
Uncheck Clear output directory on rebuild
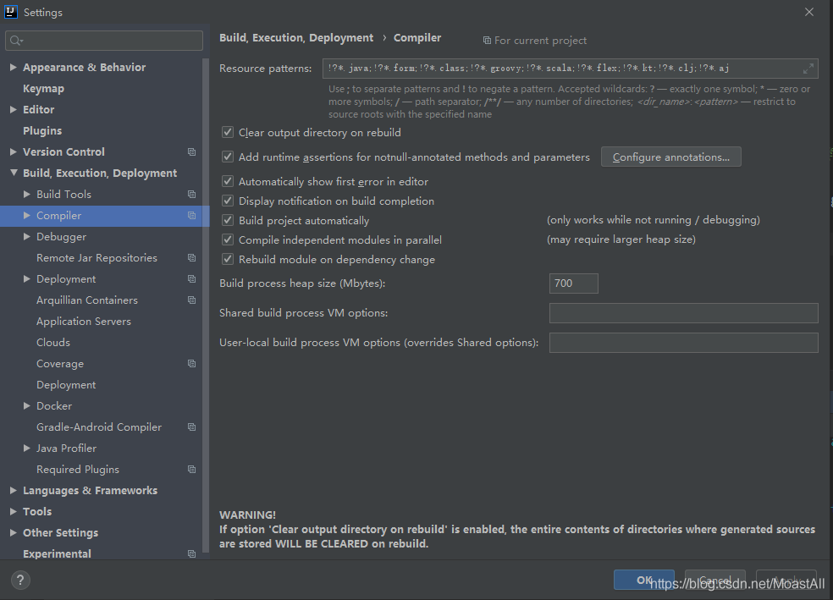[x=228, y=133]
